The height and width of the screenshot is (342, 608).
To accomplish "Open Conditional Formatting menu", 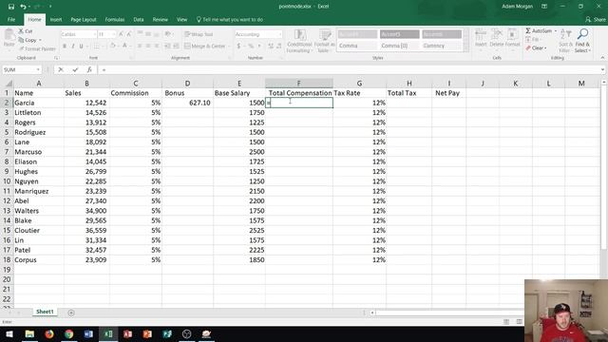I will click(x=299, y=41).
